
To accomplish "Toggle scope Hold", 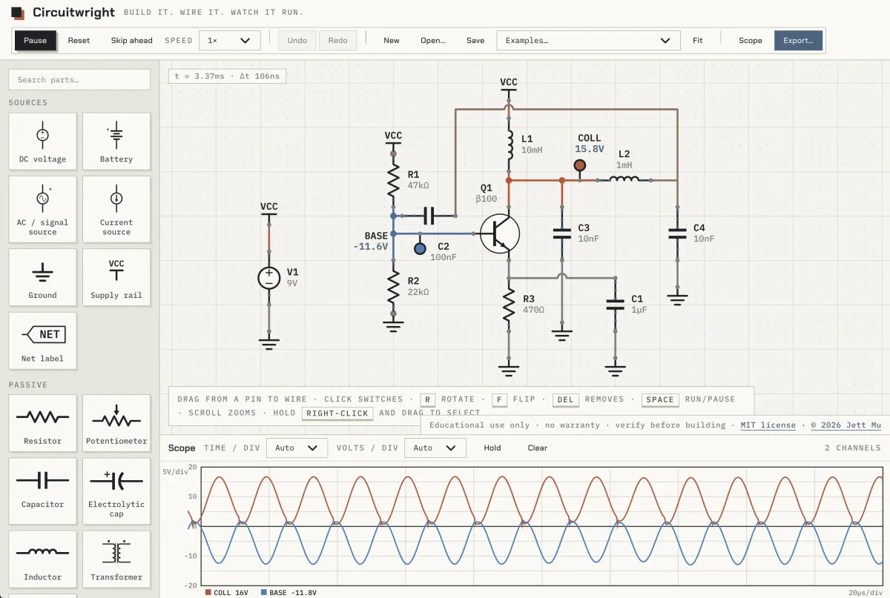I will point(492,448).
